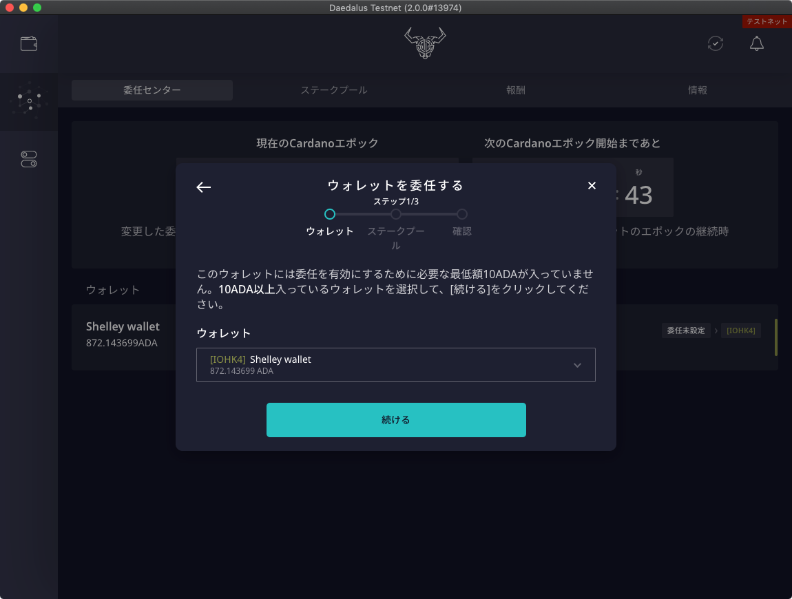Click the Daedalus bull logo

point(424,43)
